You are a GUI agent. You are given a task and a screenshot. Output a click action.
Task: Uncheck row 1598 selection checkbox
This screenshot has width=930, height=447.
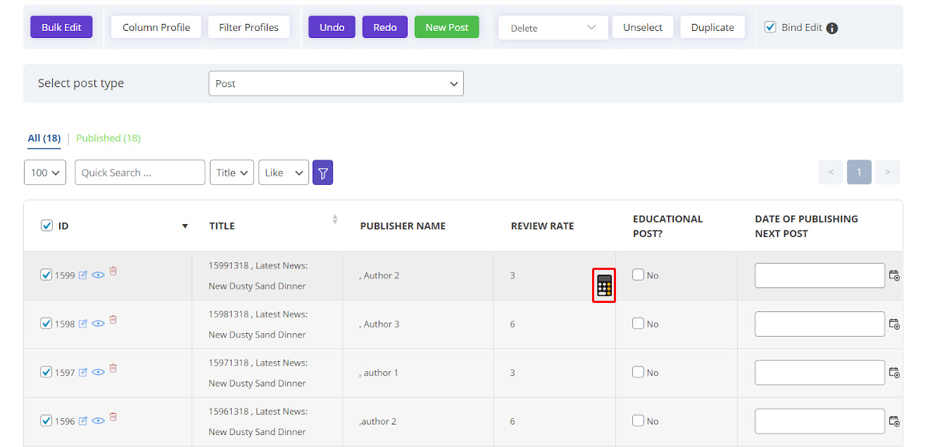tap(46, 323)
